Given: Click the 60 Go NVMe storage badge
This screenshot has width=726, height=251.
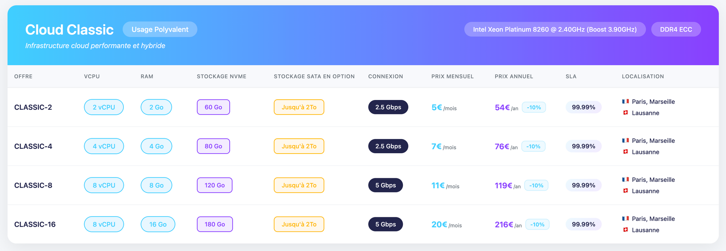Looking at the screenshot, I should [x=213, y=107].
